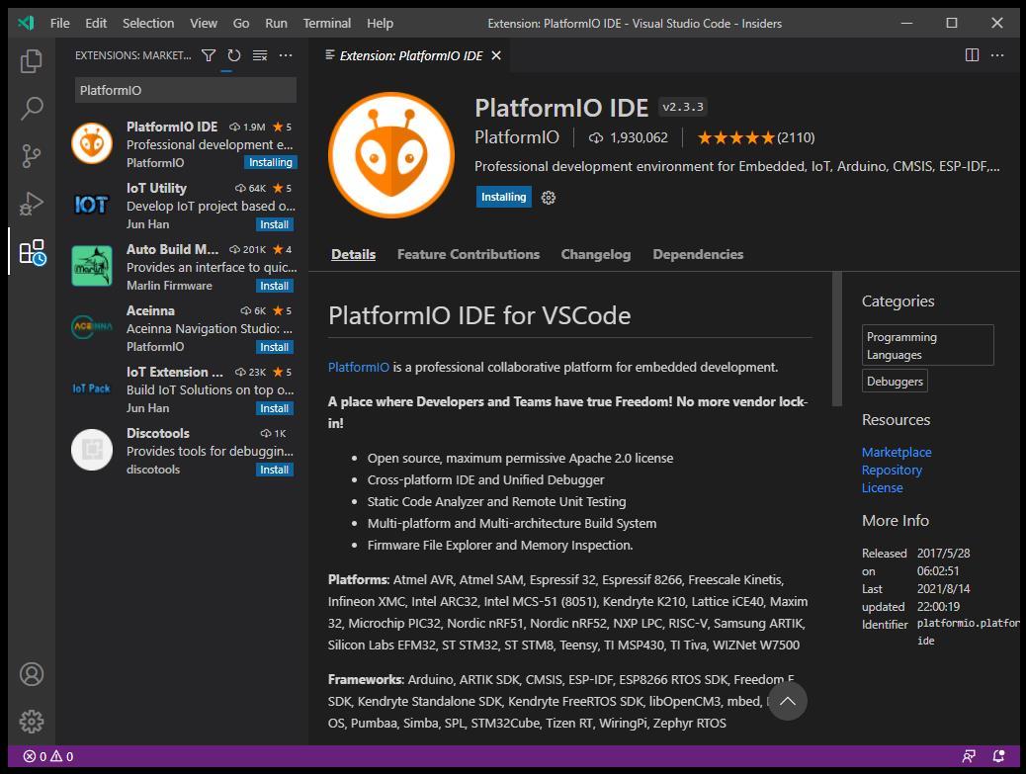
Task: Open the Explorer view in activity bar
Action: 32,61
